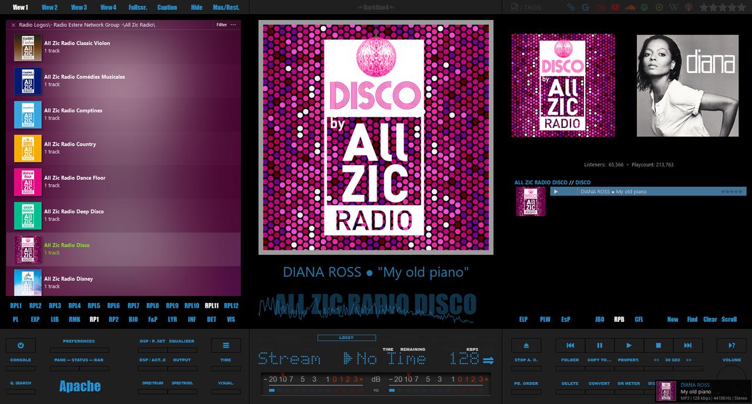The width and height of the screenshot is (752, 404).
Task: Open the Wikipedia icon
Action: pos(674,7)
